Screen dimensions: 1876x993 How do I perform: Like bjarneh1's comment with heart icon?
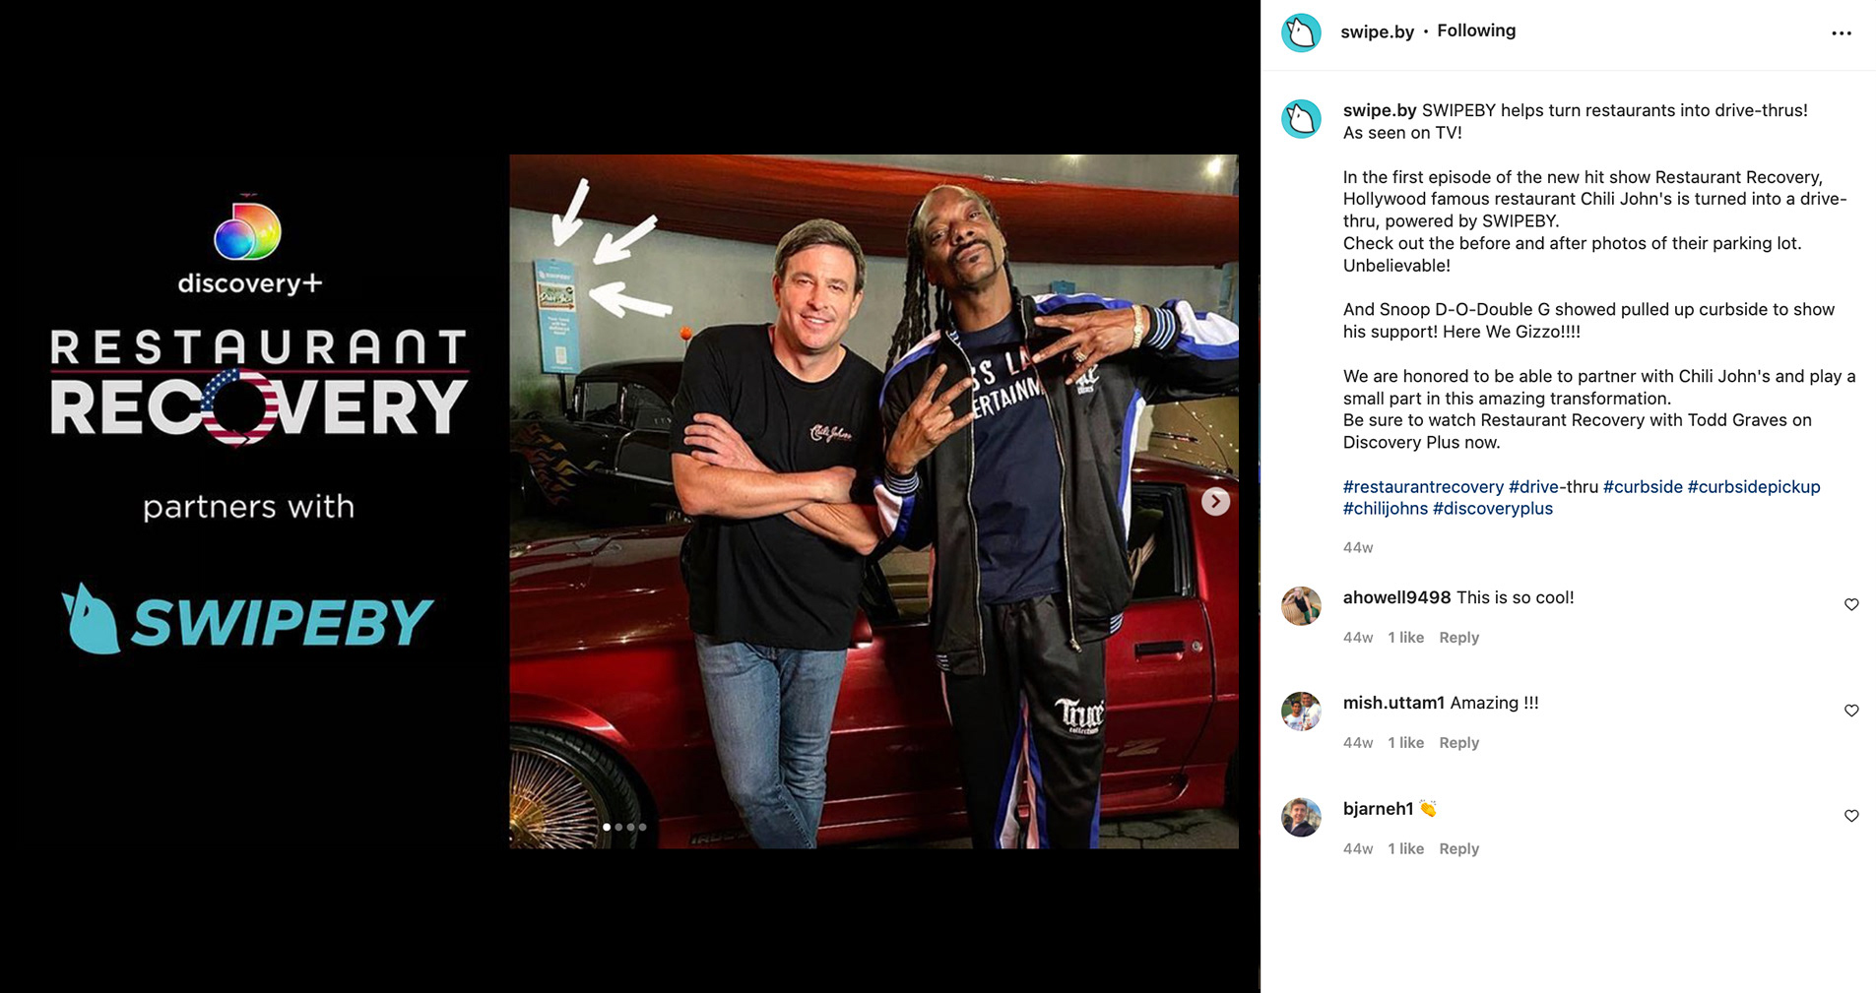(1851, 816)
